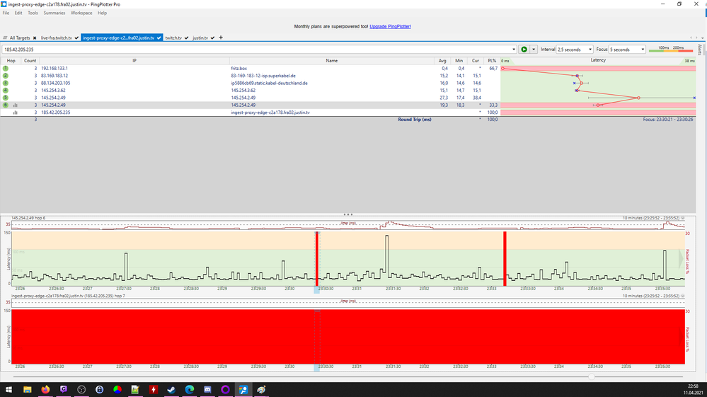This screenshot has width=707, height=397.
Task: Open the PingPlotter taskbar icon
Action: point(243,389)
